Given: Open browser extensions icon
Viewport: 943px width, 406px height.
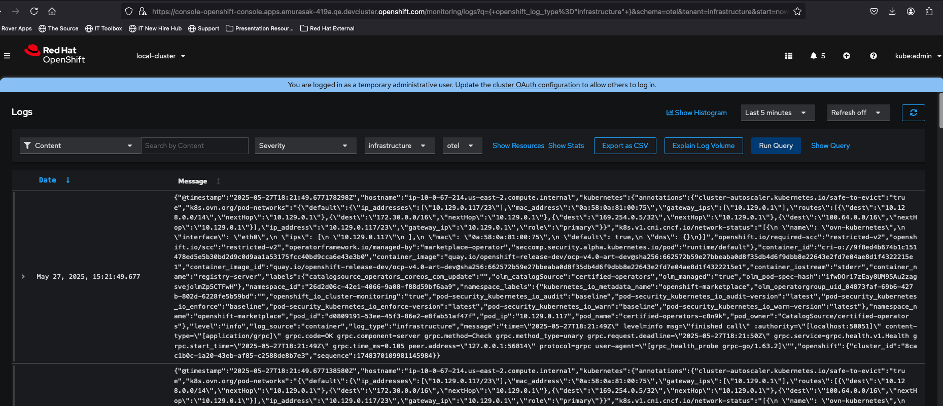Looking at the screenshot, I should pyautogui.click(x=929, y=11).
